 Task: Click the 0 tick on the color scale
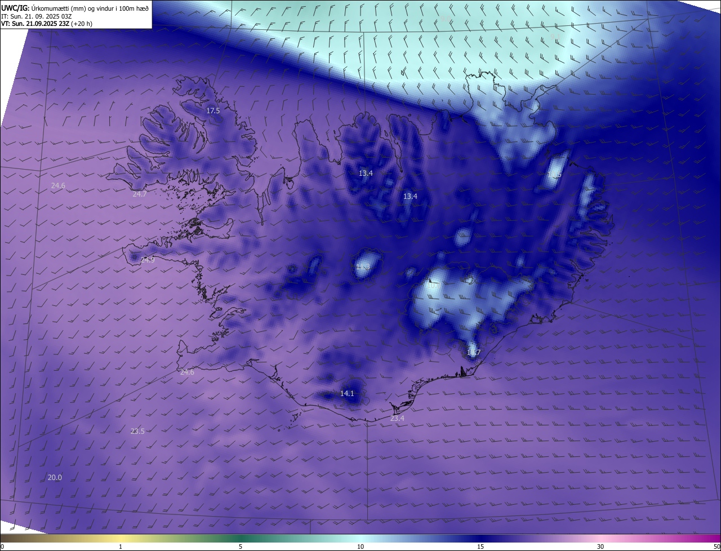pyautogui.click(x=2, y=546)
